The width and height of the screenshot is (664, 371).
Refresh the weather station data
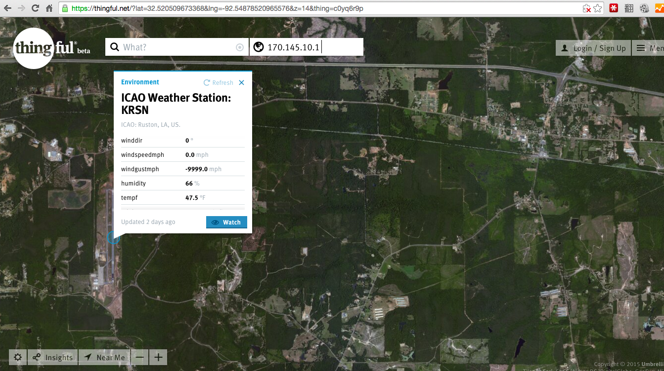pos(218,82)
